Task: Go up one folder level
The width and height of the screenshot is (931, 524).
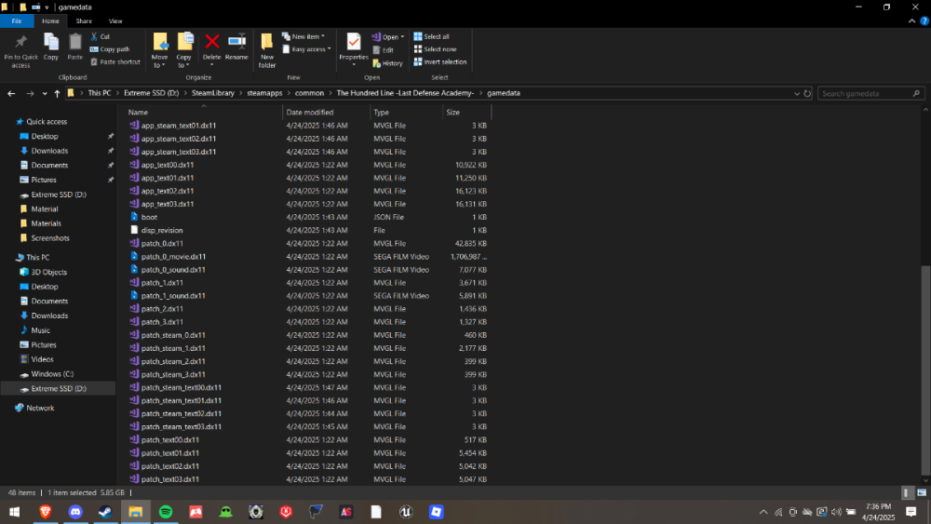Action: tap(57, 93)
